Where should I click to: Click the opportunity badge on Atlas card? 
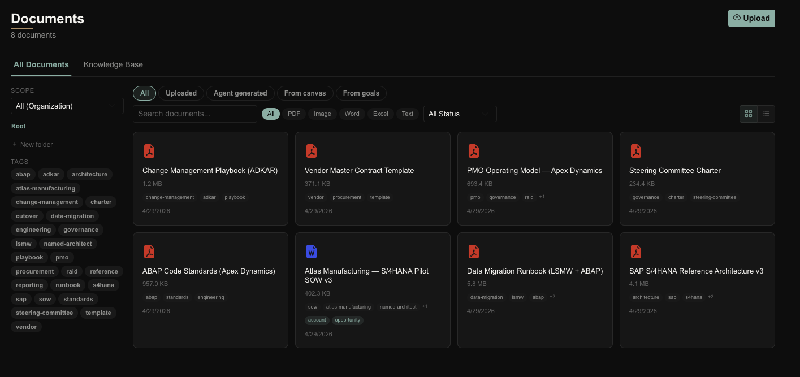347,320
